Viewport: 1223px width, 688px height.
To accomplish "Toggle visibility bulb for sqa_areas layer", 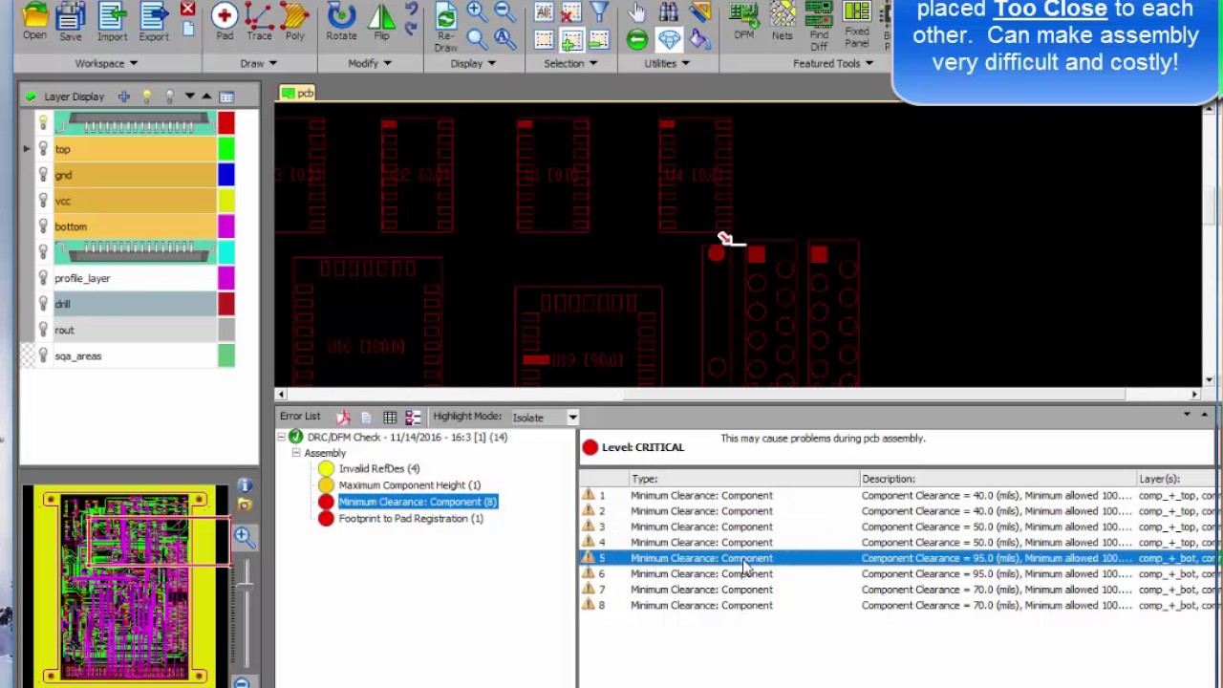I will tap(43, 355).
